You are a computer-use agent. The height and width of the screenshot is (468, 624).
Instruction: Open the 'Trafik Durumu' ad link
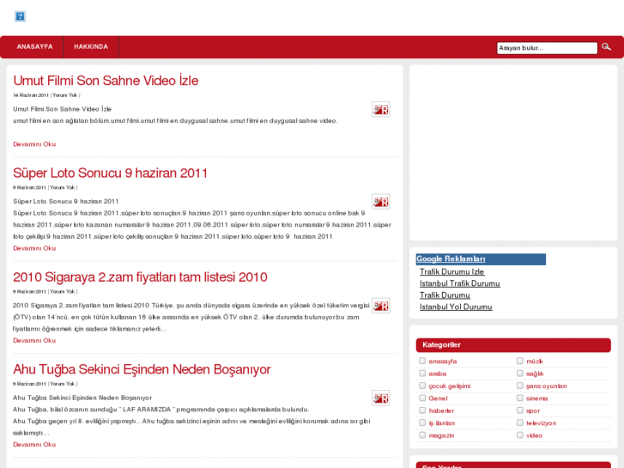click(445, 295)
